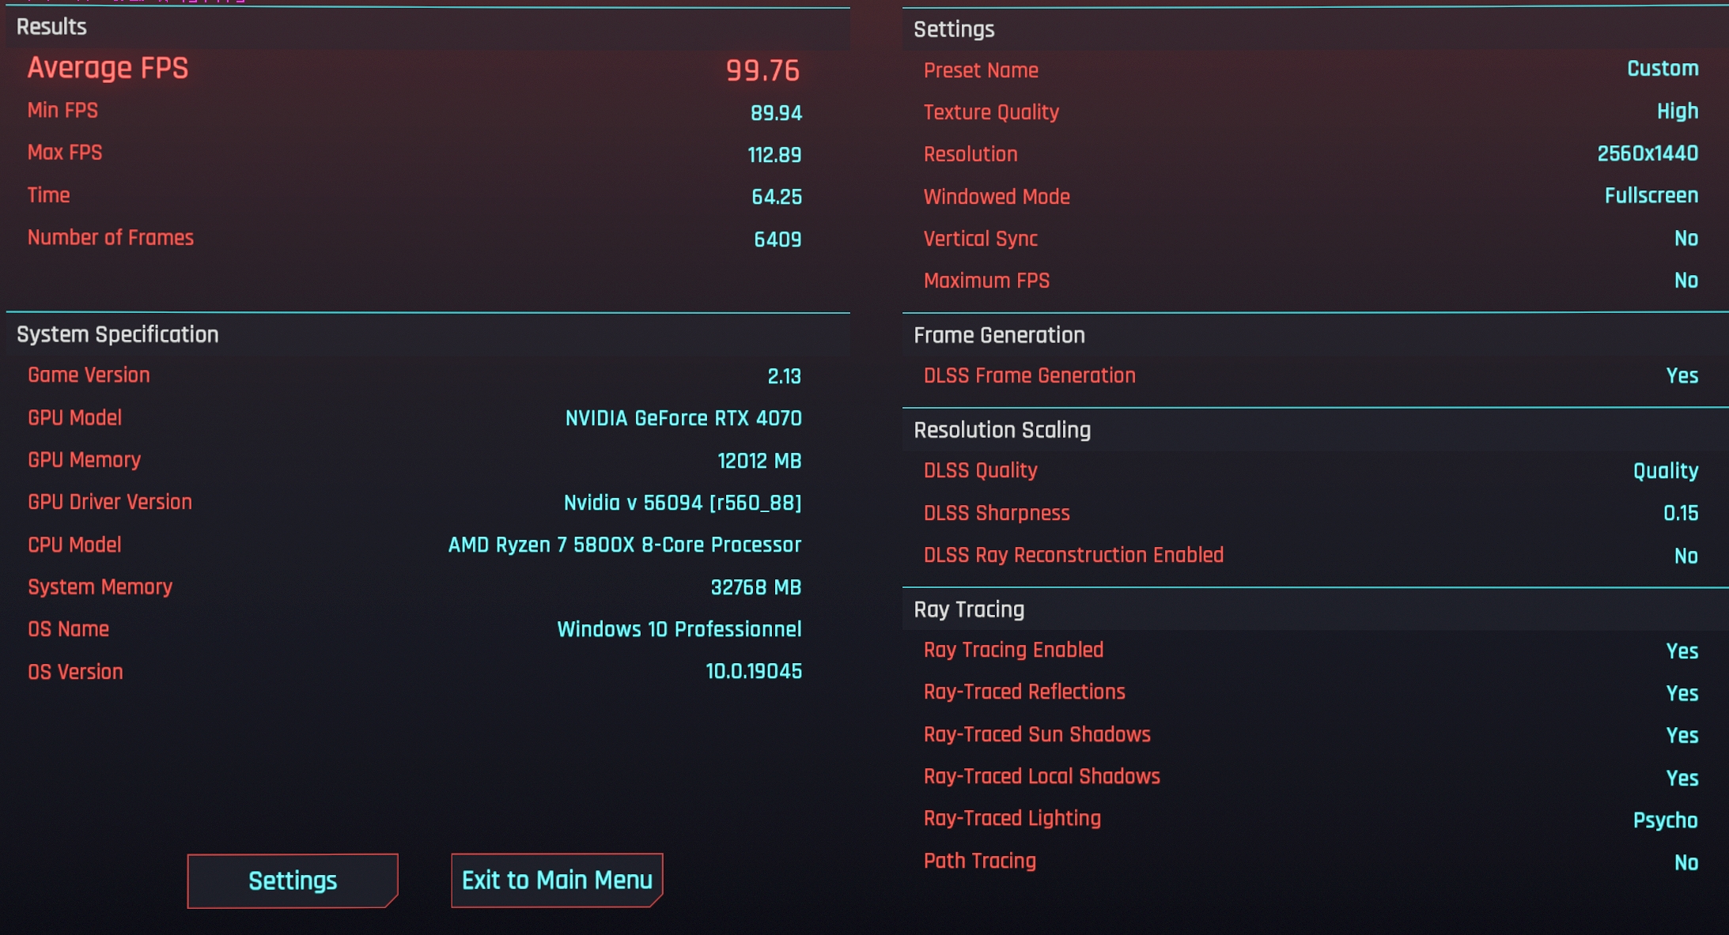Image resolution: width=1729 pixels, height=935 pixels.
Task: Click the Path Tracing No value
Action: click(1685, 862)
